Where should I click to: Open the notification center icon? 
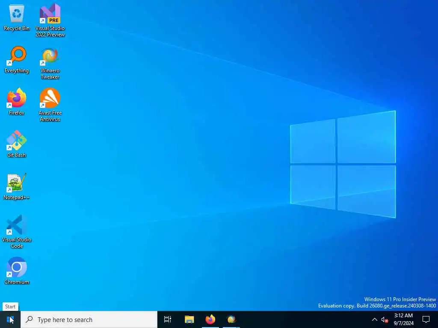click(426, 319)
